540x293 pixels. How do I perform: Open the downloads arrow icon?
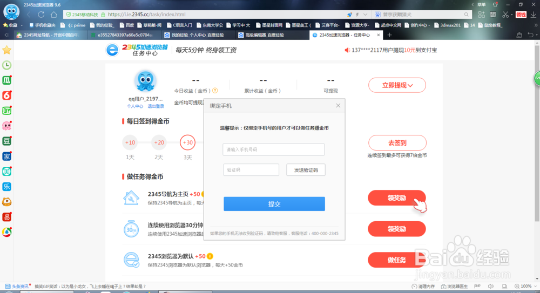[x=533, y=15]
